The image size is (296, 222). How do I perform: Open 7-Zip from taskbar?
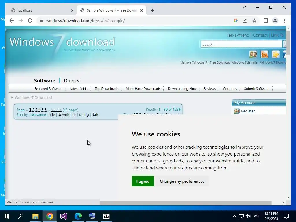coord(106,216)
